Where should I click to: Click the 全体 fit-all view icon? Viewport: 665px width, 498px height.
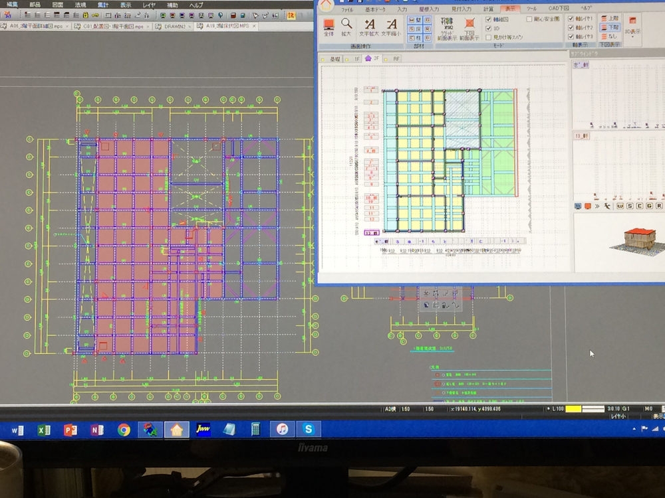[329, 27]
